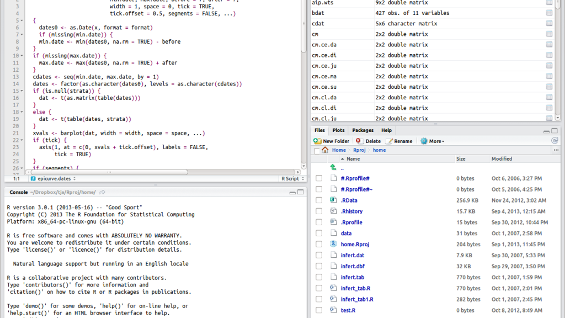Click the .RData file icon
The image size is (565, 318).
tap(333, 200)
